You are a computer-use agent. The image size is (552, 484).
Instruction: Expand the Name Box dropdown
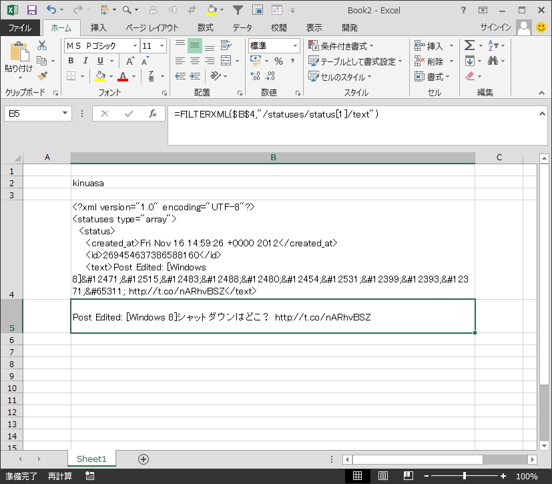pyautogui.click(x=65, y=113)
